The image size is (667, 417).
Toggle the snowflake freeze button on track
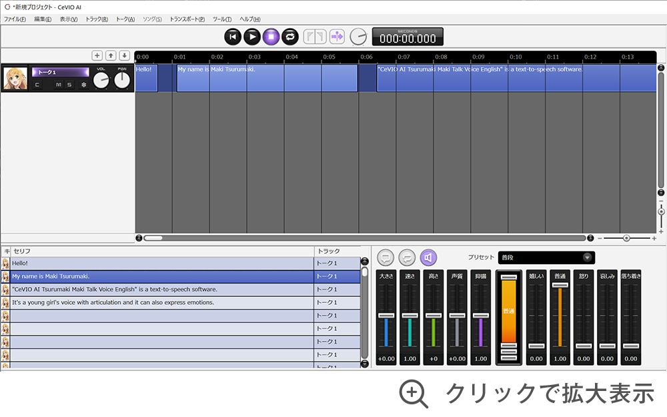click(x=84, y=85)
